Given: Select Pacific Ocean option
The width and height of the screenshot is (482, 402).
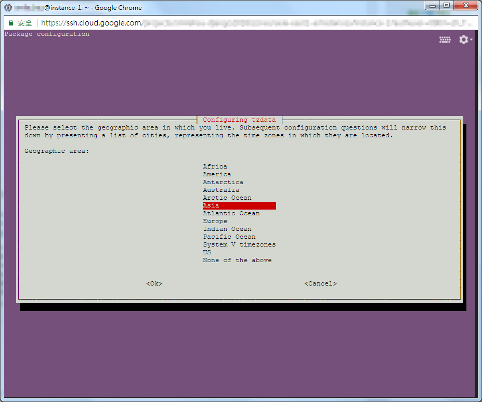Looking at the screenshot, I should click(x=229, y=237).
